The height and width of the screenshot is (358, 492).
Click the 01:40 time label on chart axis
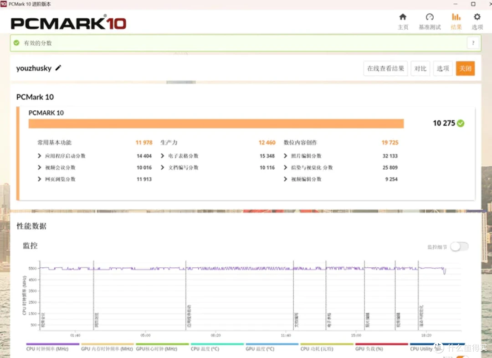(75, 335)
